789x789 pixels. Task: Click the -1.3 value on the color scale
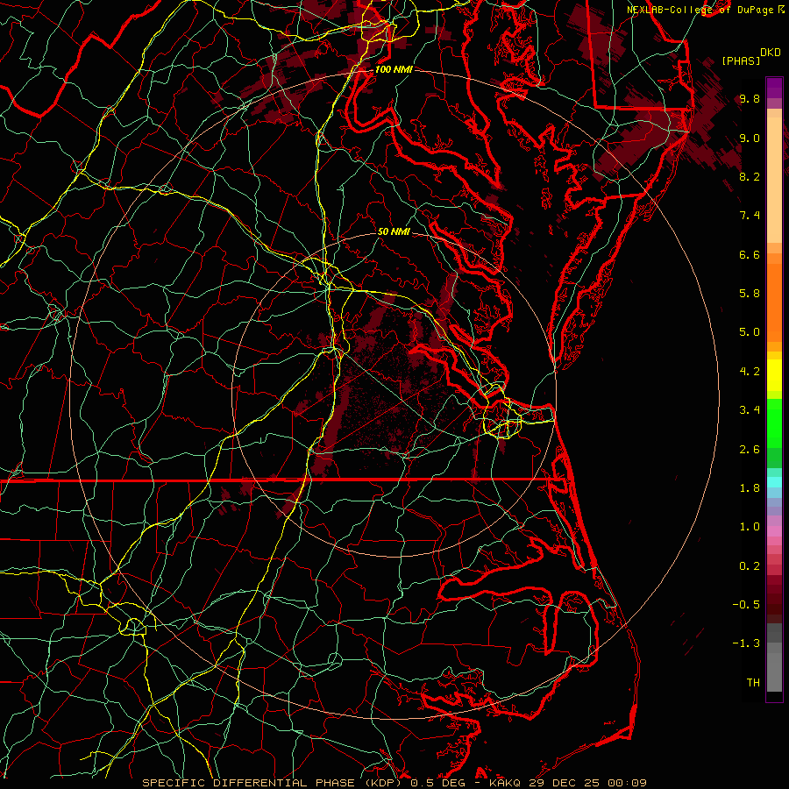click(x=746, y=643)
